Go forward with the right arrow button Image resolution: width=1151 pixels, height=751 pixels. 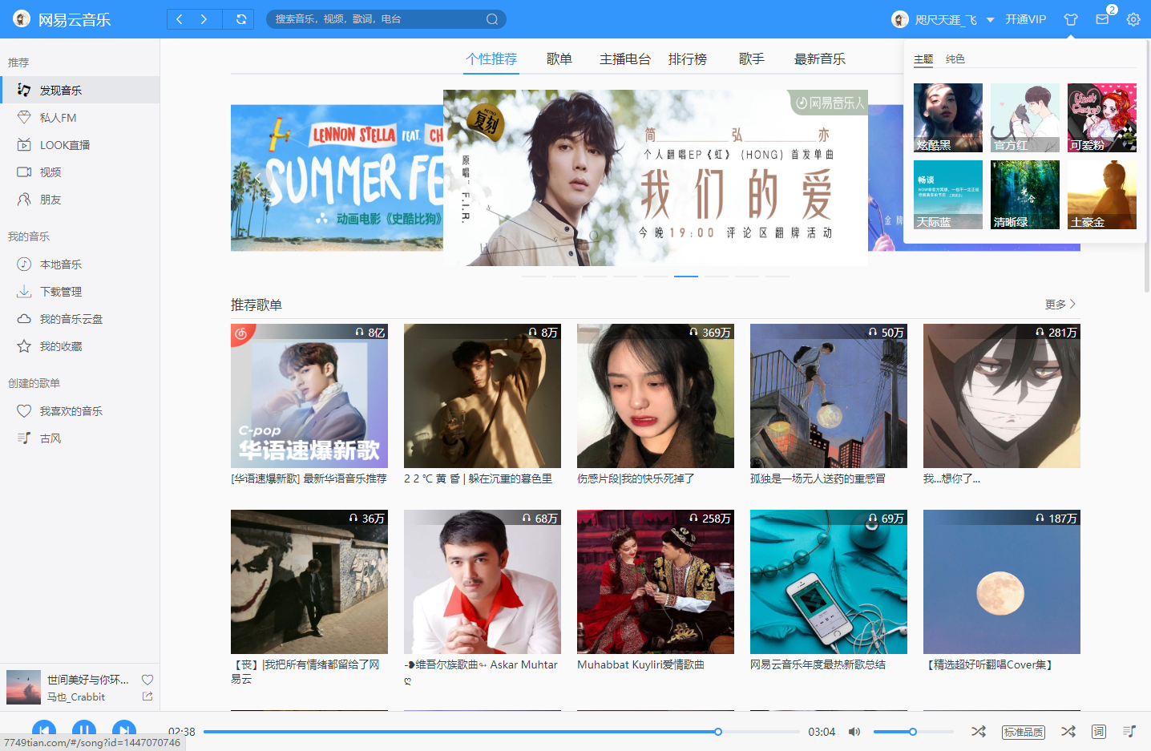point(204,19)
